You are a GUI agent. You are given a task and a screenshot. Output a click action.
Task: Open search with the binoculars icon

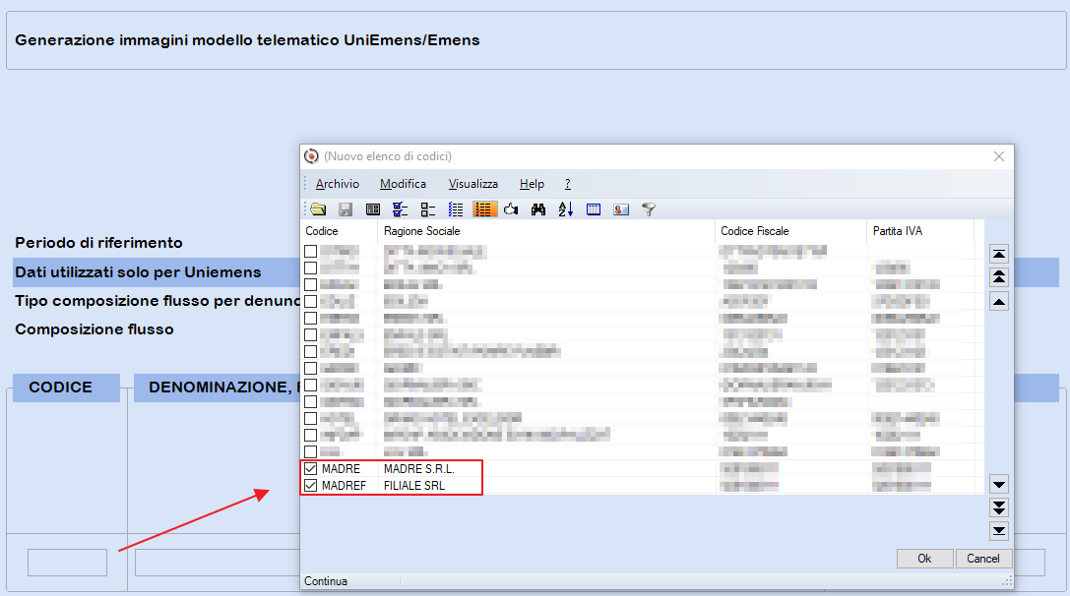(538, 209)
